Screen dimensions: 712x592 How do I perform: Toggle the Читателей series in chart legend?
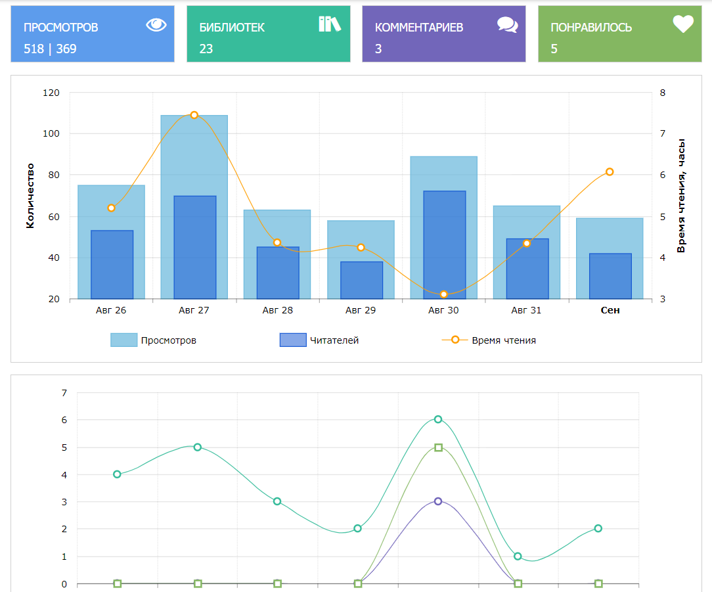(334, 340)
